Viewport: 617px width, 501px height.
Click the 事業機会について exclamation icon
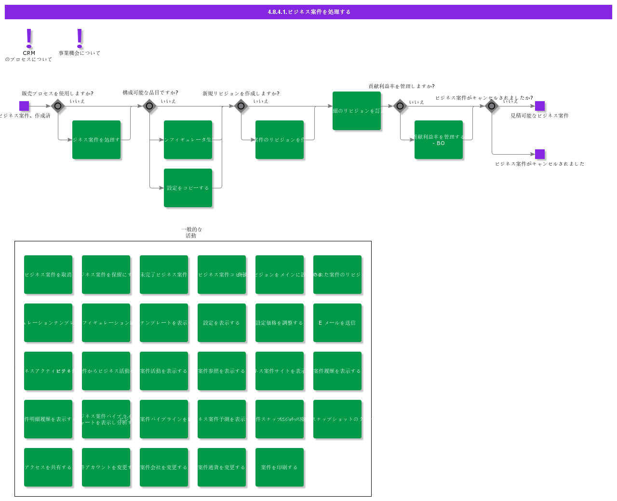[x=80, y=39]
